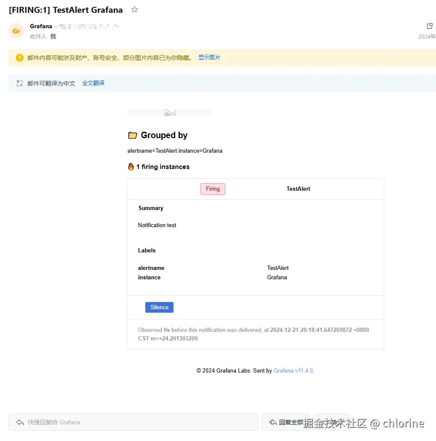The height and width of the screenshot is (441, 436).
Task: Click the Silence button
Action: [159, 308]
